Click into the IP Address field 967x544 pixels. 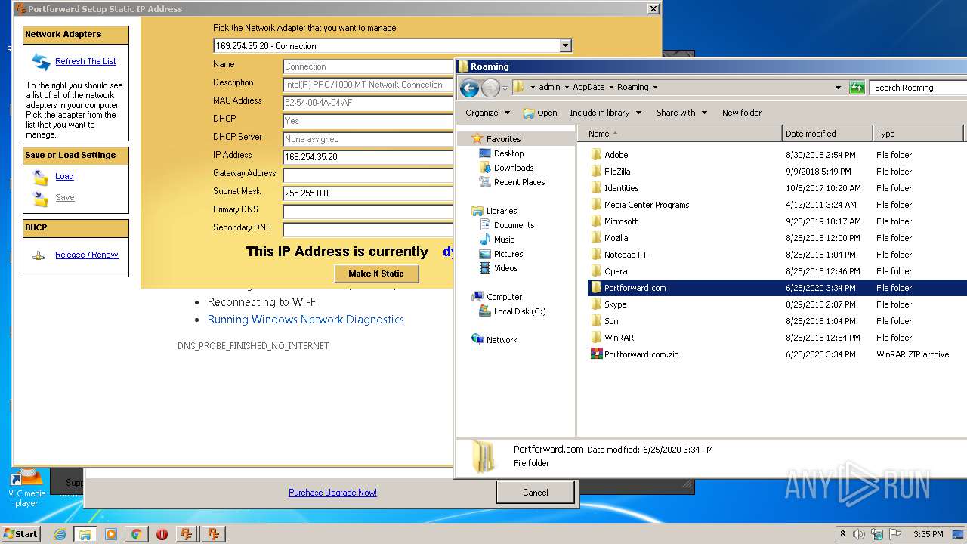pyautogui.click(x=368, y=157)
